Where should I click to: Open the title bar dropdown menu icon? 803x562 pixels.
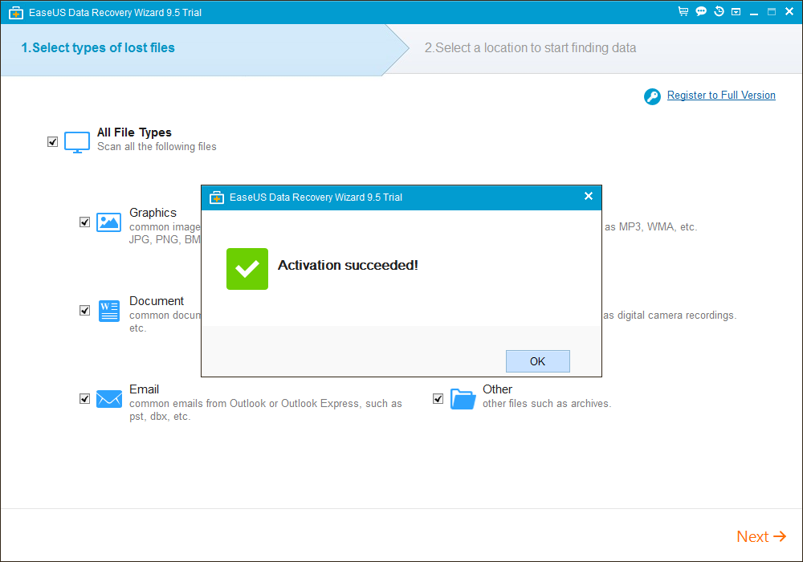pos(736,12)
